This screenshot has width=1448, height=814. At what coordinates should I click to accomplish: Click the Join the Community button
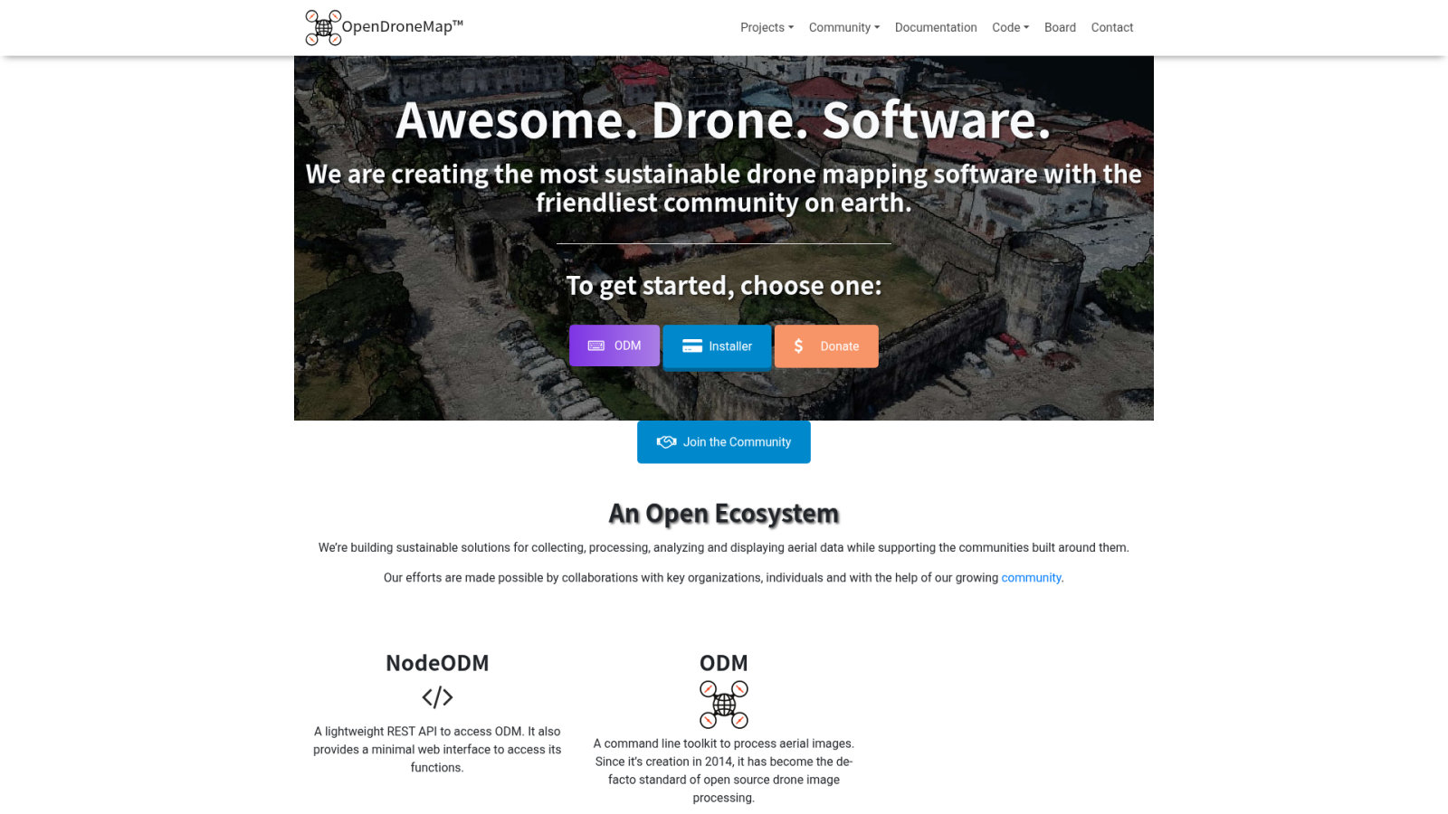point(724,442)
